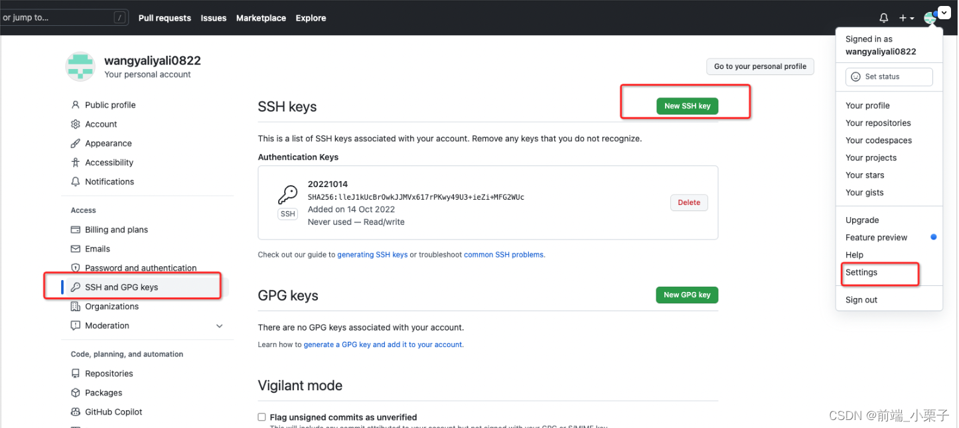
Task: Click the smiley icon in Set status
Action: (x=855, y=77)
